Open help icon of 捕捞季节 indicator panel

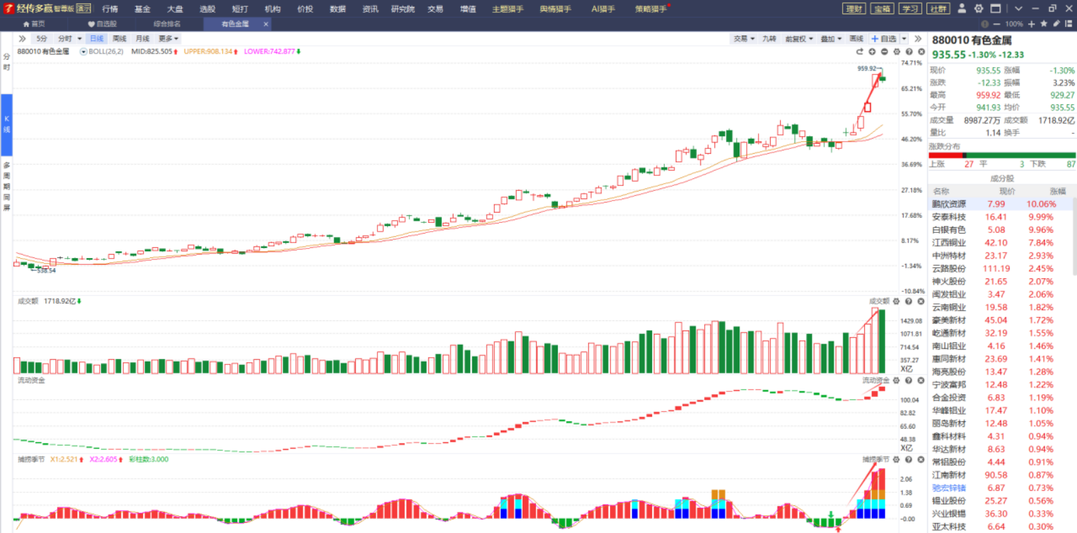(x=909, y=459)
